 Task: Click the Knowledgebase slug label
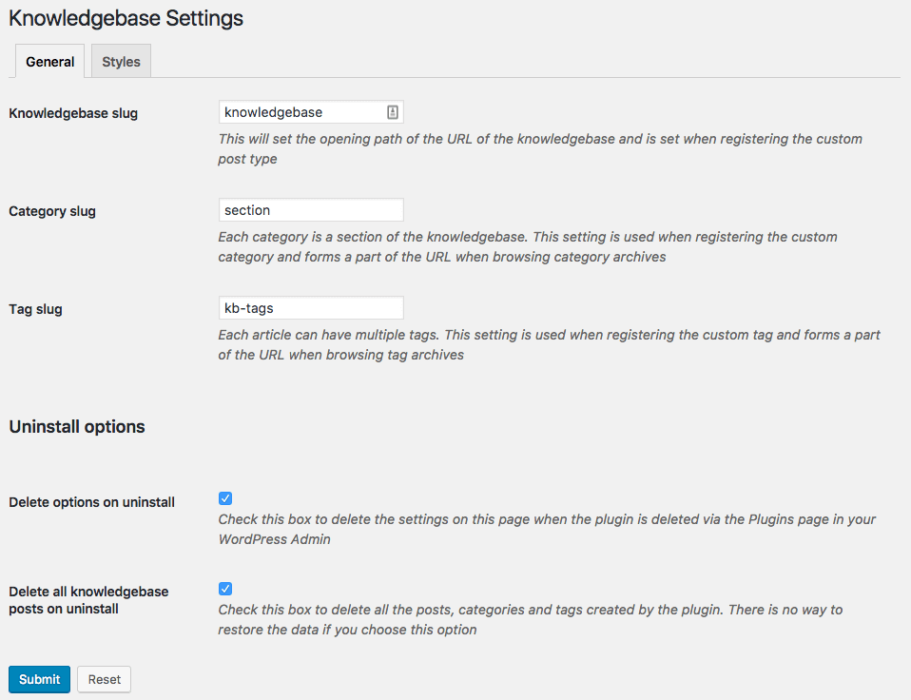pos(73,113)
